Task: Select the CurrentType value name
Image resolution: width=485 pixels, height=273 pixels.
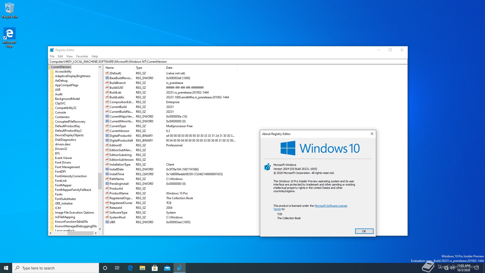Action: (118, 126)
